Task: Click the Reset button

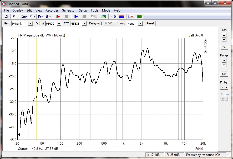Action: coord(150,23)
